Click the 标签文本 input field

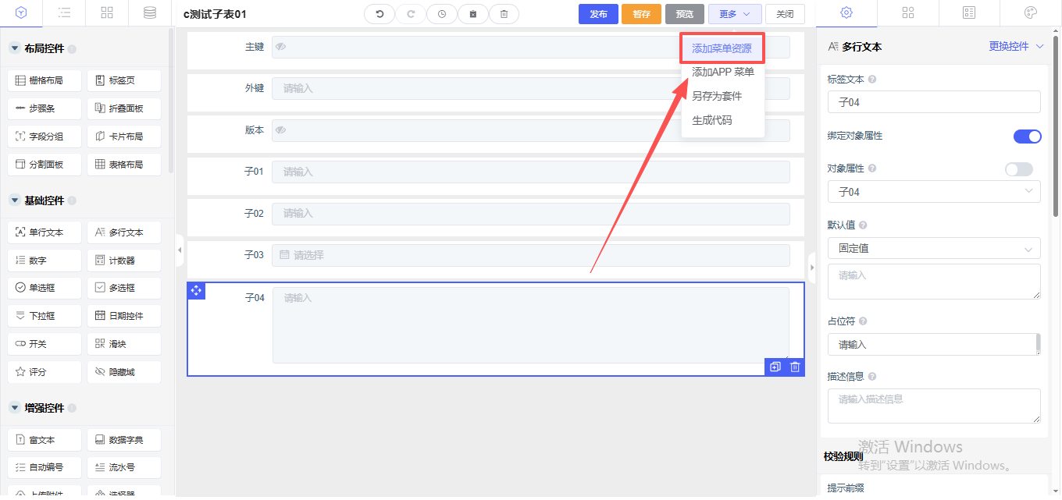pyautogui.click(x=933, y=102)
